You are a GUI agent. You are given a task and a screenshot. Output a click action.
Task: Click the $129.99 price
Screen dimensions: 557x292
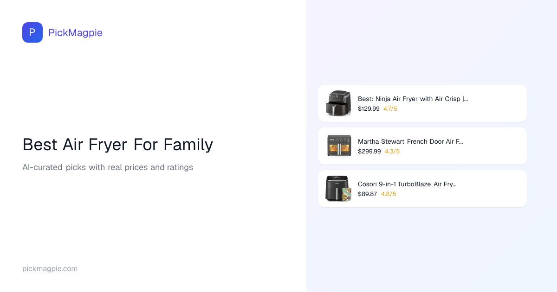(369, 109)
